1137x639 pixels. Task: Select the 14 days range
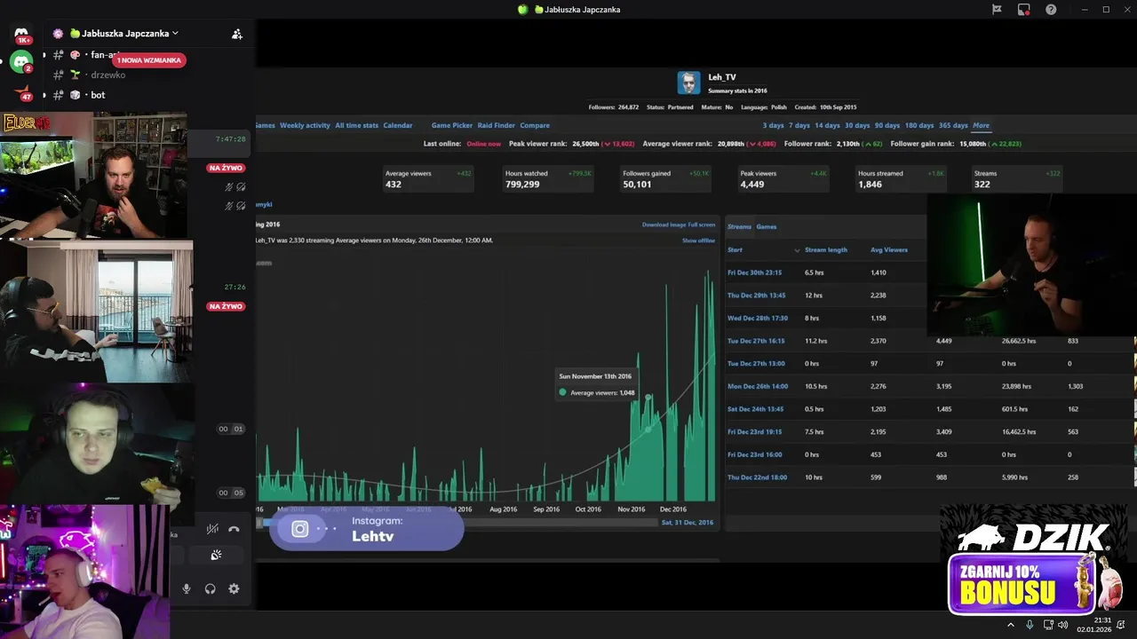point(827,125)
